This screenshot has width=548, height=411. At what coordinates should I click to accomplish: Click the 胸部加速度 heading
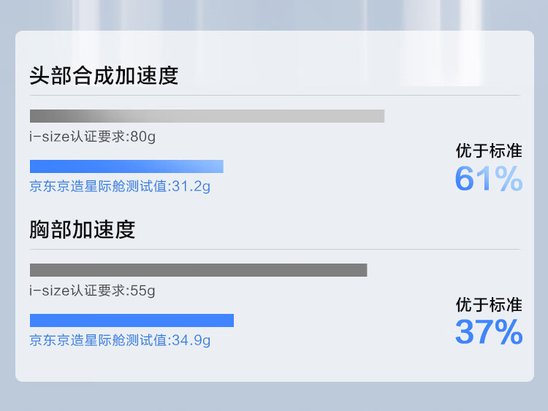point(83,229)
